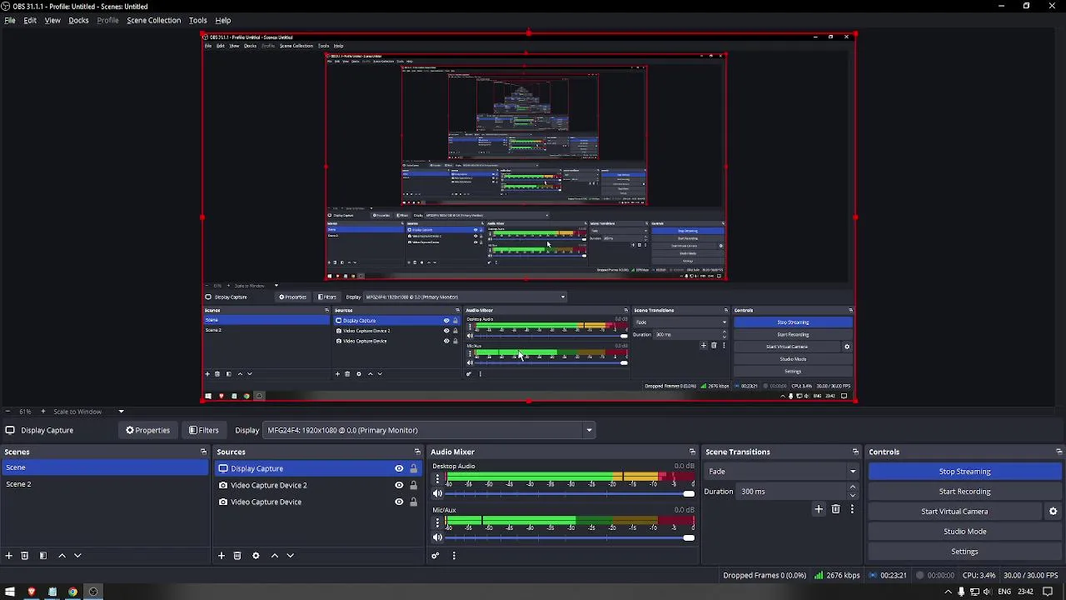Show hidden system tray icons

click(x=948, y=592)
